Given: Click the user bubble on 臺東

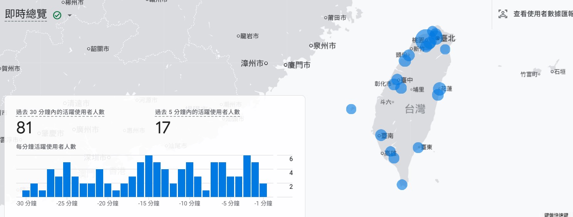Looking at the screenshot, I should [x=418, y=147].
